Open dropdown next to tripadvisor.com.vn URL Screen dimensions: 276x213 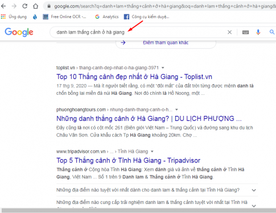(x=152, y=152)
